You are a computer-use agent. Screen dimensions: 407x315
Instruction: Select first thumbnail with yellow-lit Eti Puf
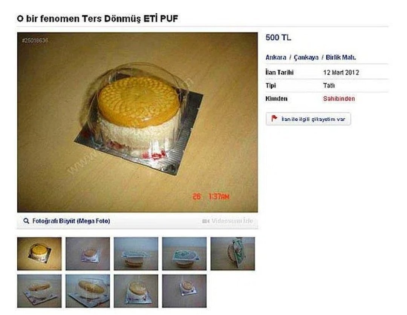point(40,254)
